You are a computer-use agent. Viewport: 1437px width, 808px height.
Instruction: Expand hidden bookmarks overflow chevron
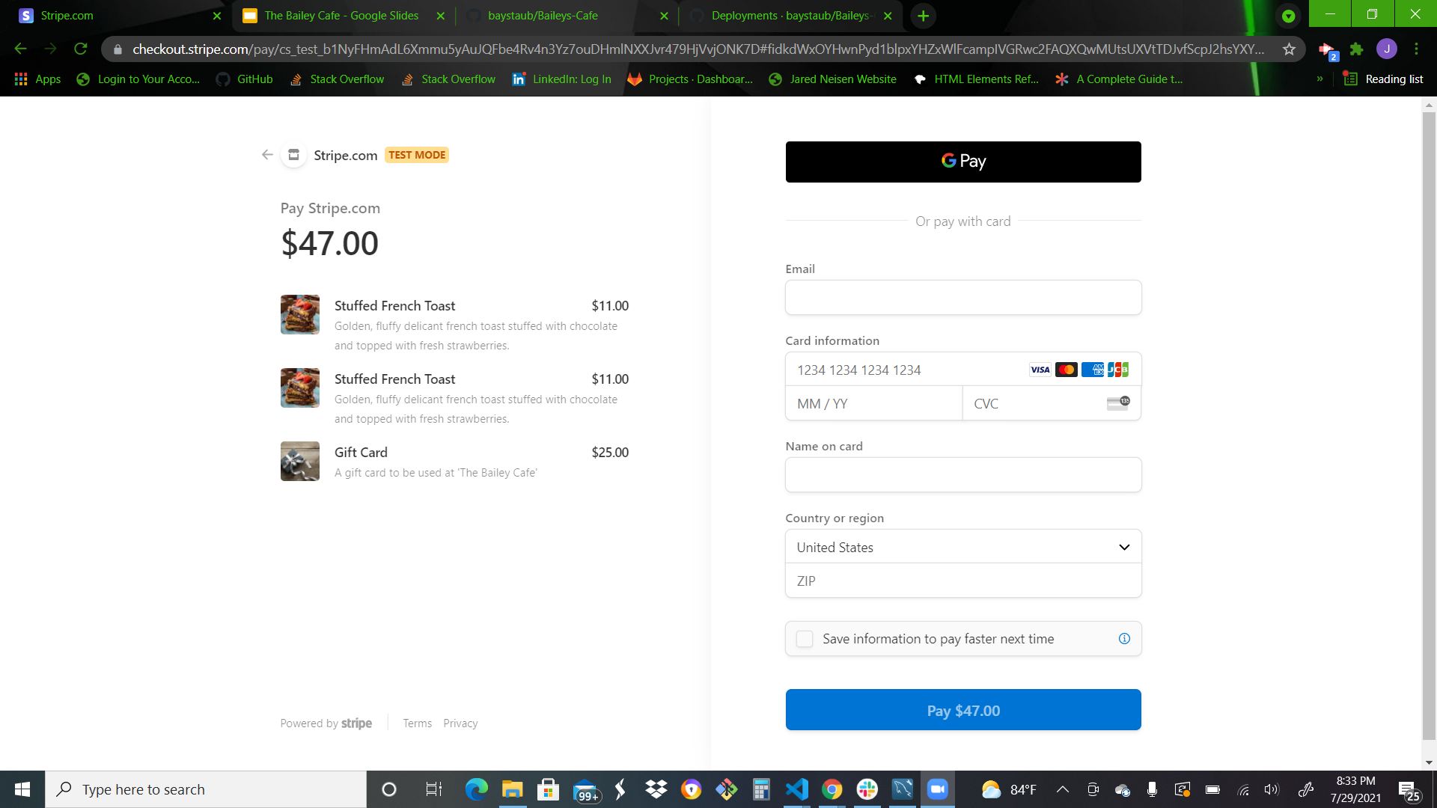(1319, 79)
